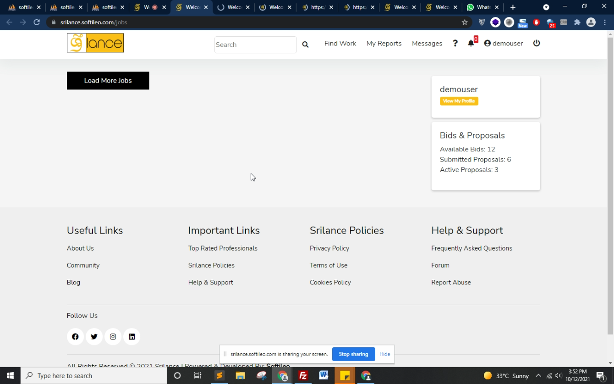Click the Srilance logo
This screenshot has height=384, width=614.
coord(95,43)
